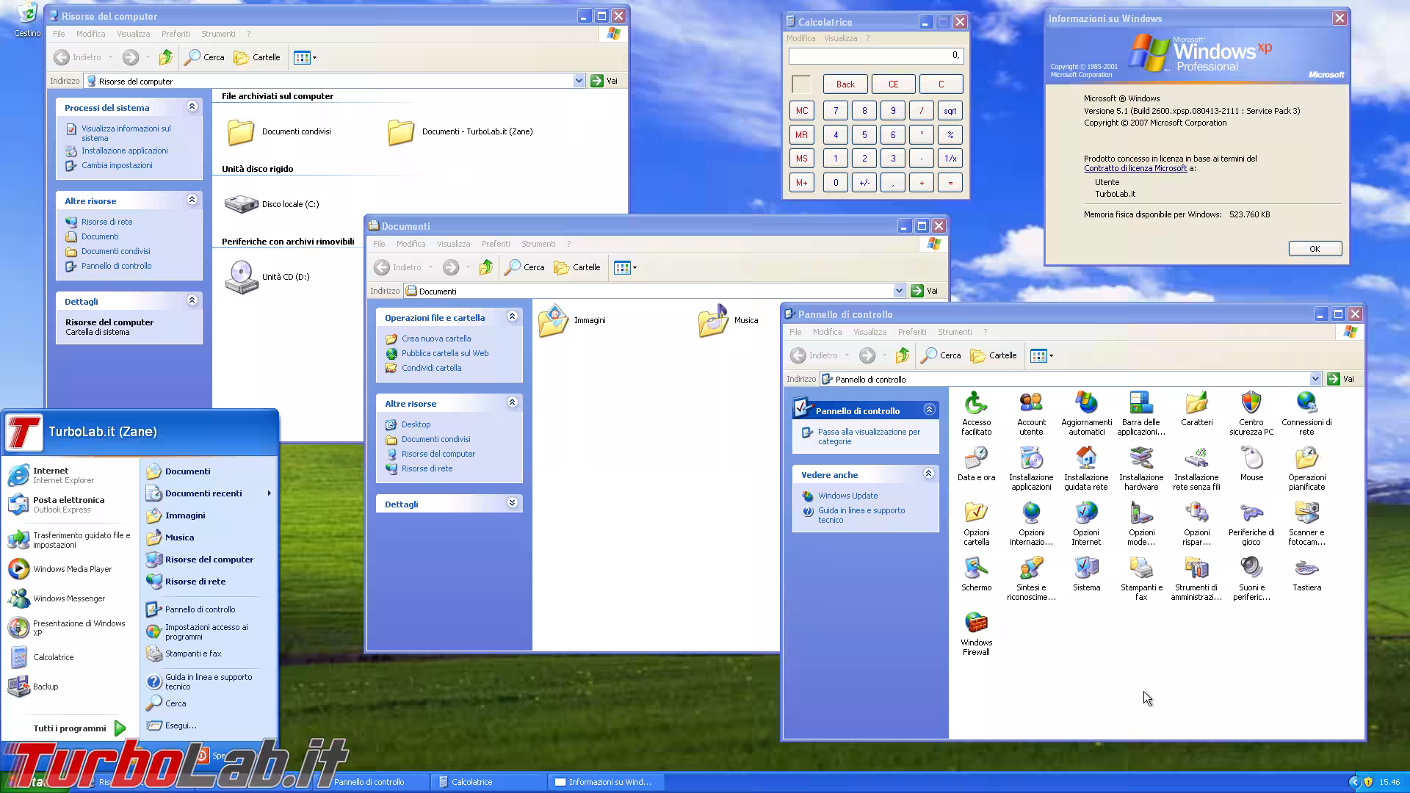Toggle Cartelle view in Pannello di controllo
This screenshot has height=793, width=1410.
pyautogui.click(x=993, y=355)
